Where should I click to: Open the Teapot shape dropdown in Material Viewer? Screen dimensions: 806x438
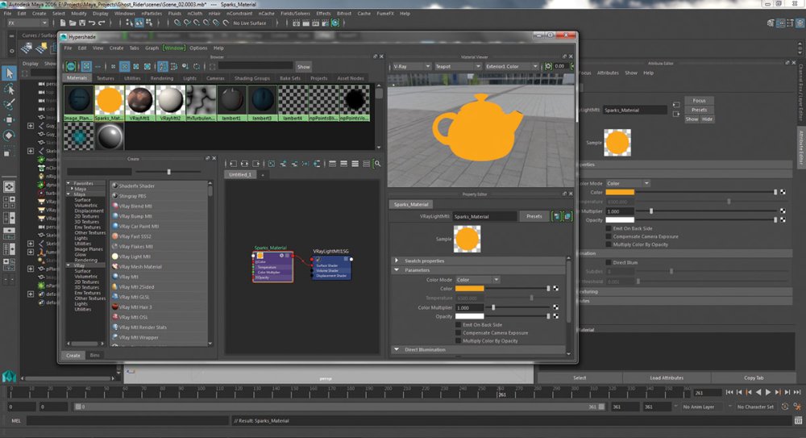pyautogui.click(x=458, y=66)
